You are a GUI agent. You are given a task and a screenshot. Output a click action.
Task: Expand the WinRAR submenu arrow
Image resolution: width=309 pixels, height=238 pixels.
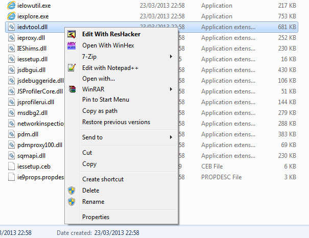click(x=171, y=89)
